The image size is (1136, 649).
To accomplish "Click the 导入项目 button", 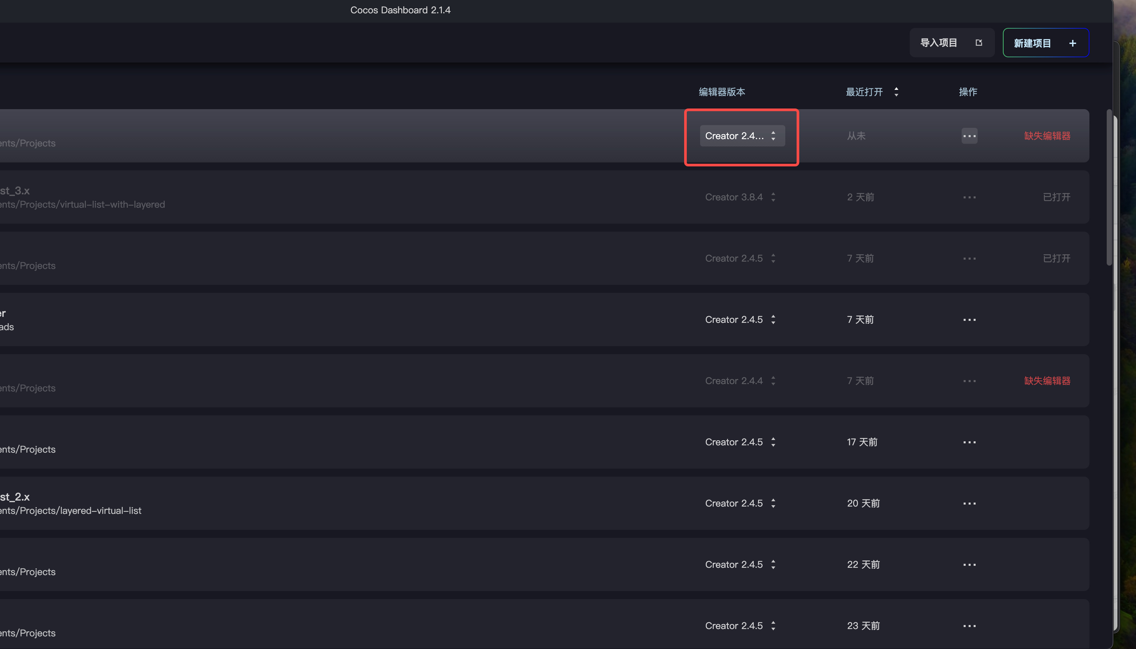I will (x=939, y=43).
